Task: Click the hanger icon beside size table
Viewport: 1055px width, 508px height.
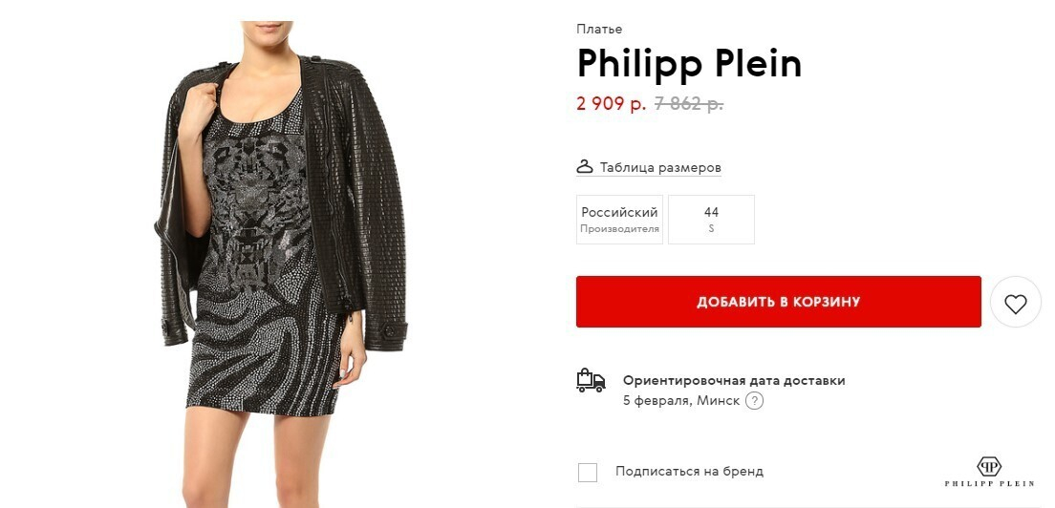Action: click(x=585, y=167)
